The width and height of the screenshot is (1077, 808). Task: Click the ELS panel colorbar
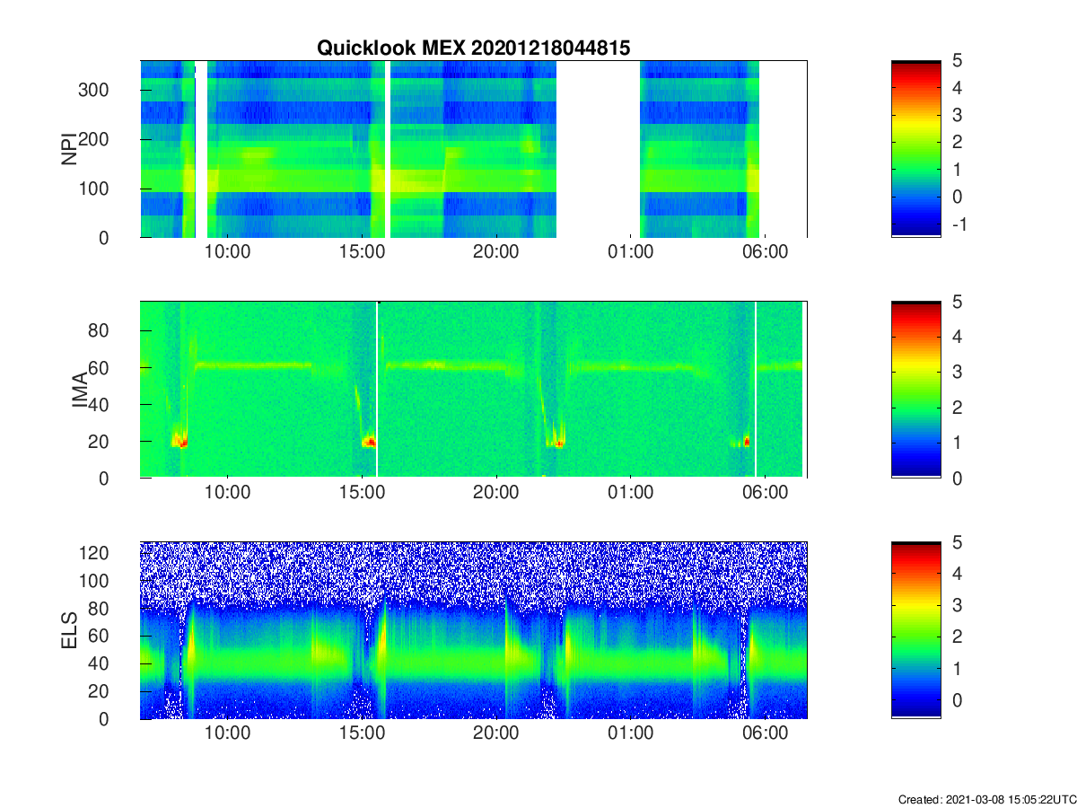coord(916,630)
